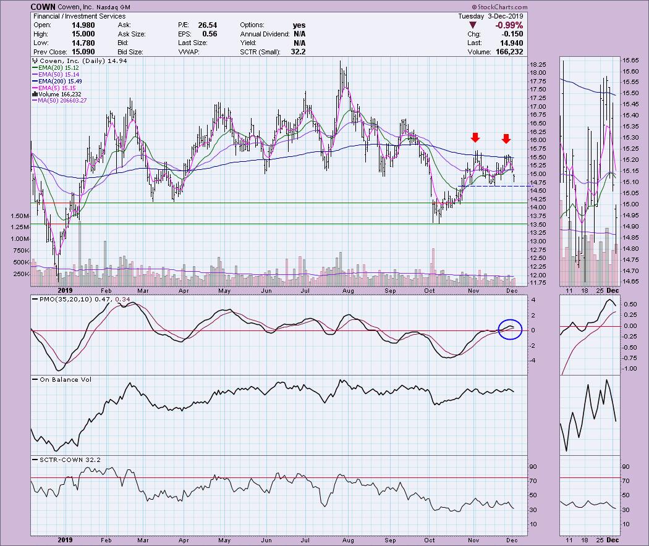Image resolution: width=649 pixels, height=546 pixels.
Task: Click the 1.50M volume axis label
Action: tap(20, 216)
